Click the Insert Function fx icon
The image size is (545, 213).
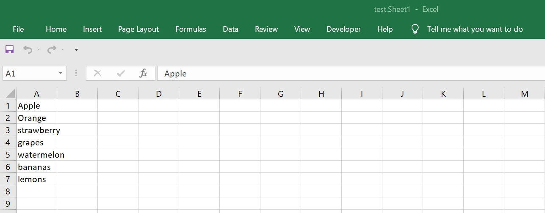[143, 74]
